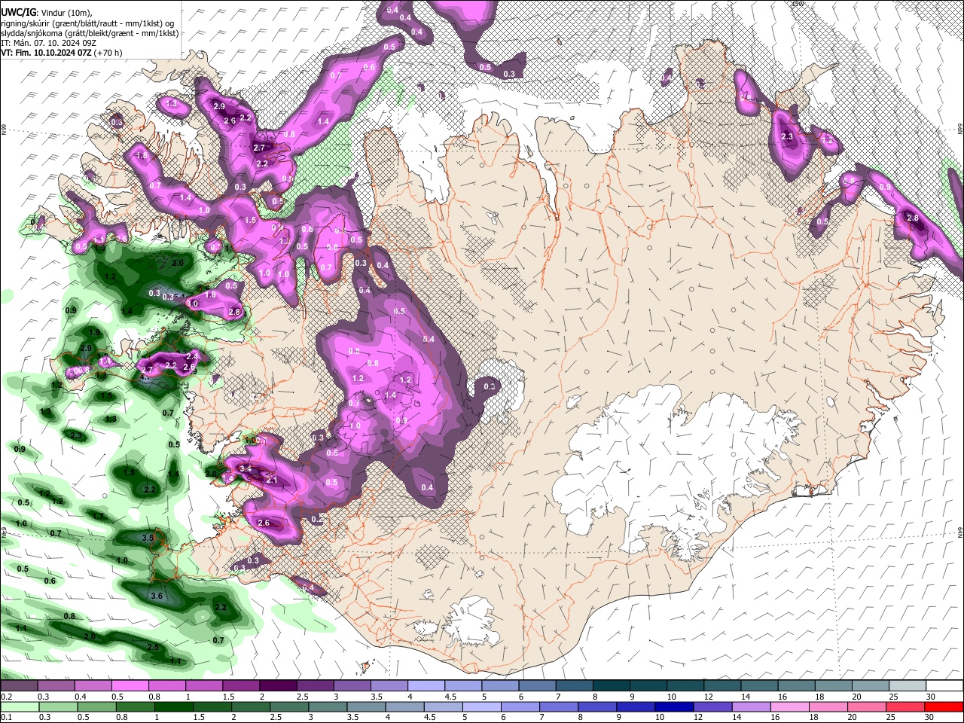Image resolution: width=964 pixels, height=723 pixels.
Task: Click the lower legend label 0.1
Action: [6, 717]
